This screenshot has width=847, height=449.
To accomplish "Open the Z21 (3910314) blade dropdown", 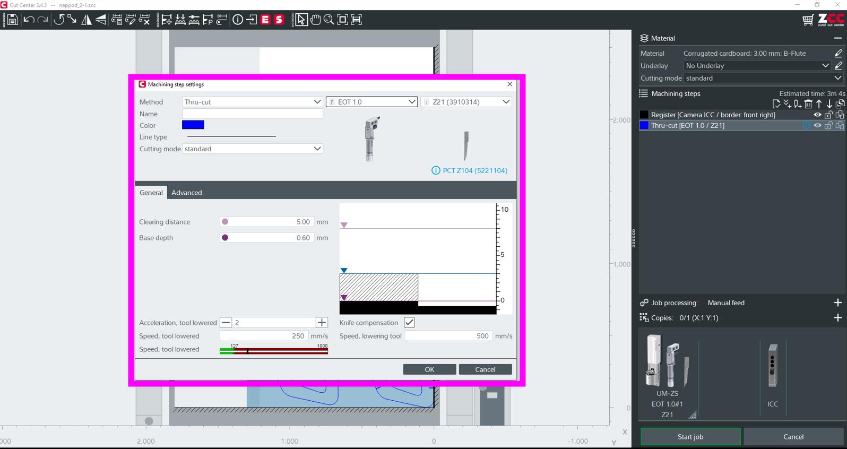I will click(466, 102).
